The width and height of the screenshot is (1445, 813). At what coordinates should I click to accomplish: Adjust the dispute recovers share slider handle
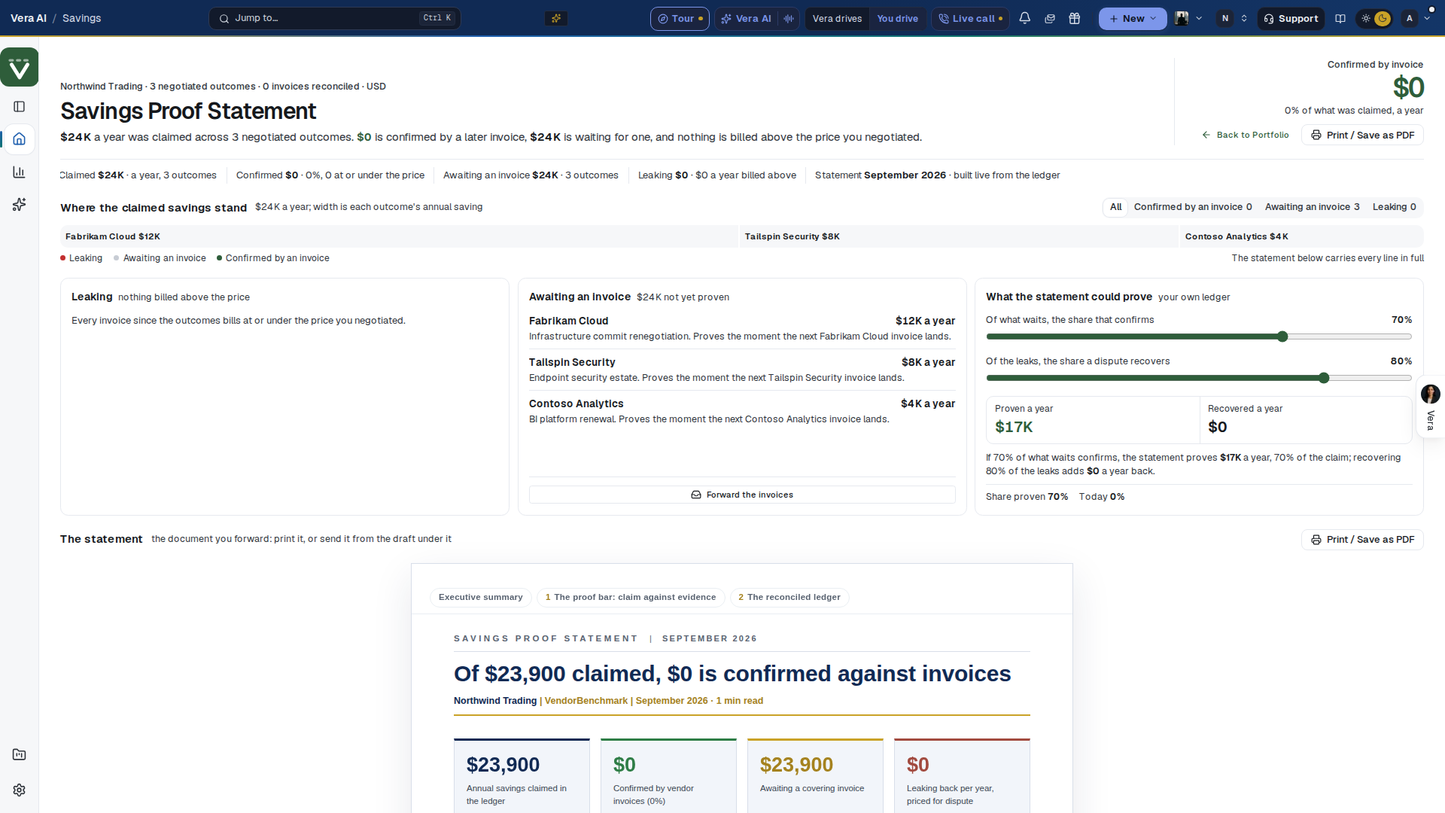pos(1324,378)
